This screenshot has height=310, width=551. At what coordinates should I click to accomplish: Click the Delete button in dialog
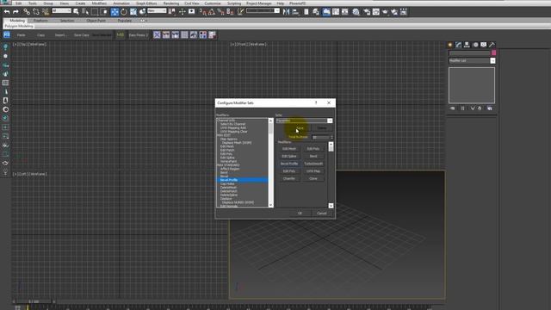pos(322,128)
